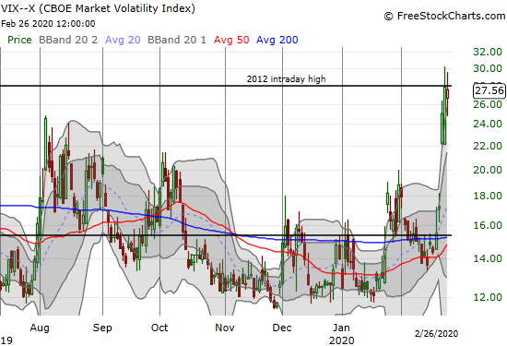Click the Avg 200 legend label
The width and height of the screenshot is (507, 346).
coord(277,40)
